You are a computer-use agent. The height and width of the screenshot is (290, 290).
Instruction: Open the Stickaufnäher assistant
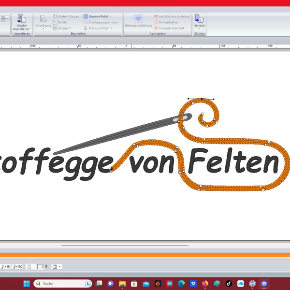169,22
